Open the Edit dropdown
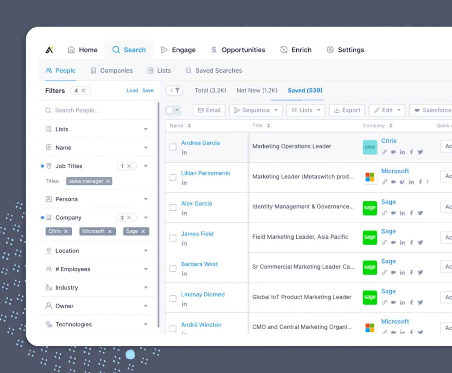Viewport: 452px width, 373px height. coord(387,110)
